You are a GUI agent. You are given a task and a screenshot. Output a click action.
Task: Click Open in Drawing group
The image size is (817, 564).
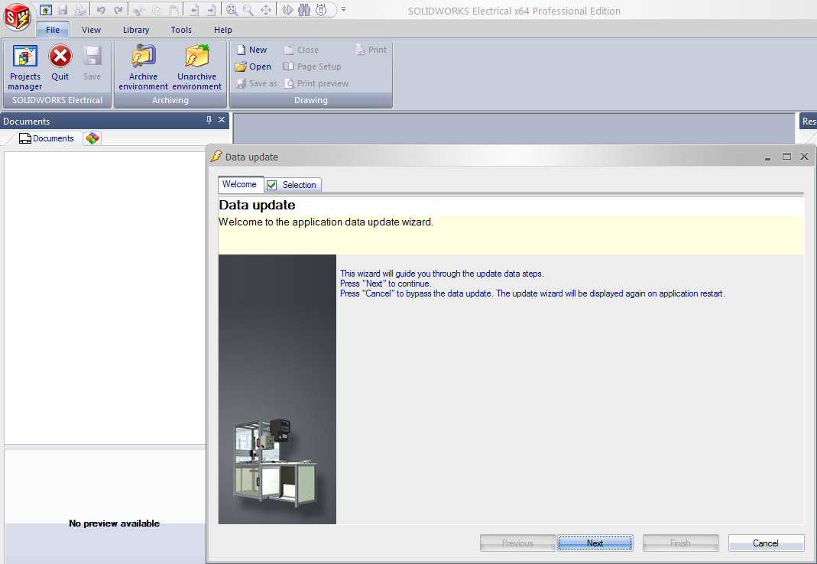coord(253,66)
